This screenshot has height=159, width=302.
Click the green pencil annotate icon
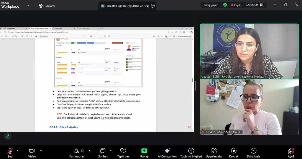(8, 136)
